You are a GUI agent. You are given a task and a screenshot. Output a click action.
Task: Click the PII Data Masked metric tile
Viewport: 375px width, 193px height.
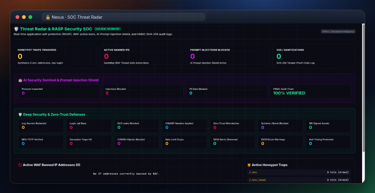click(x=226, y=91)
